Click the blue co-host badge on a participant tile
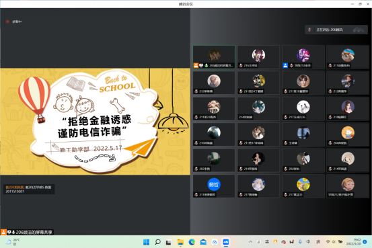The height and width of the screenshot is (248, 372). point(285,65)
